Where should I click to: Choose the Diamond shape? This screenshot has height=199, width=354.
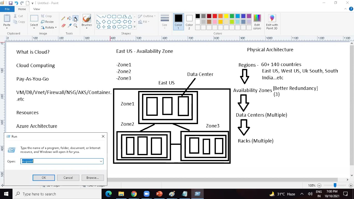(104, 22)
